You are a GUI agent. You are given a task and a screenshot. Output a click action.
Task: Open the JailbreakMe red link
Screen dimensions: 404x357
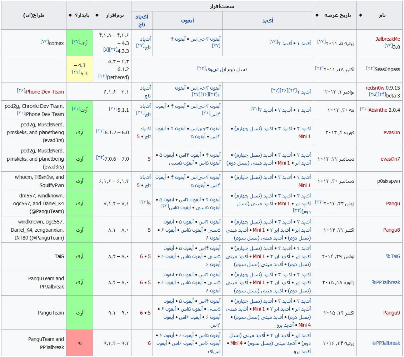(x=388, y=39)
